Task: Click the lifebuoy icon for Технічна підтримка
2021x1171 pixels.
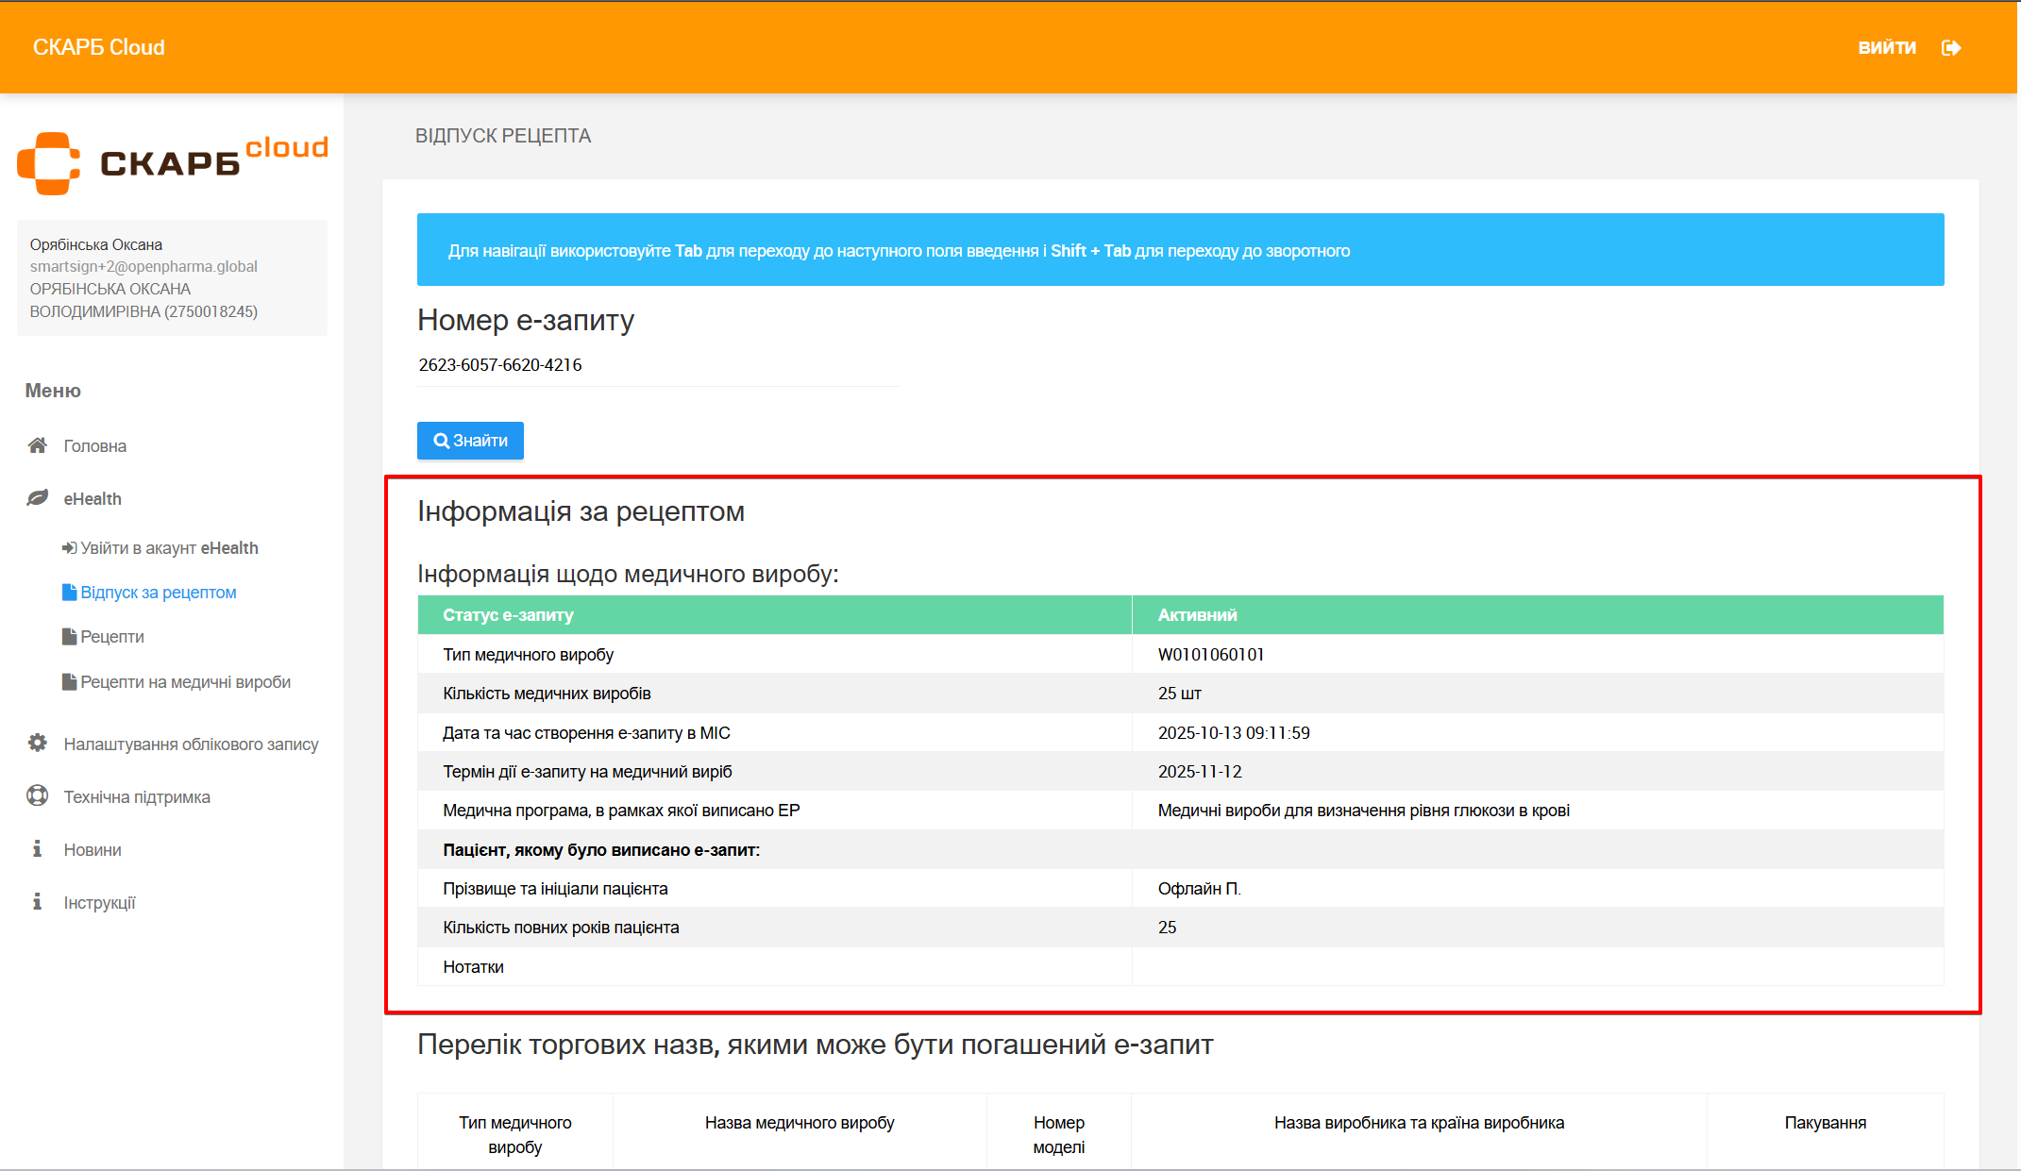Action: click(x=37, y=796)
